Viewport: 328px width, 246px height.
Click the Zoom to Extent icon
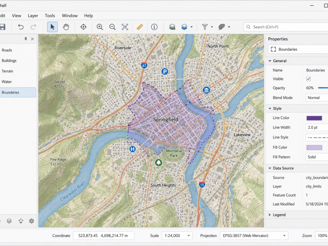pyautogui.click(x=125, y=27)
